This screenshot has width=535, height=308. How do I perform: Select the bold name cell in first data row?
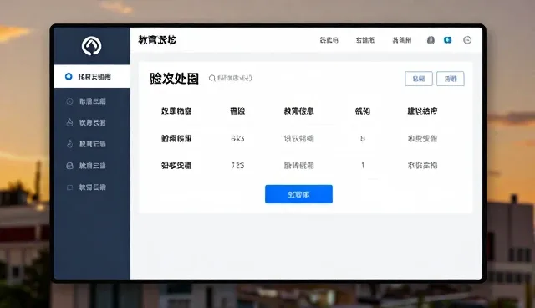[x=176, y=139]
